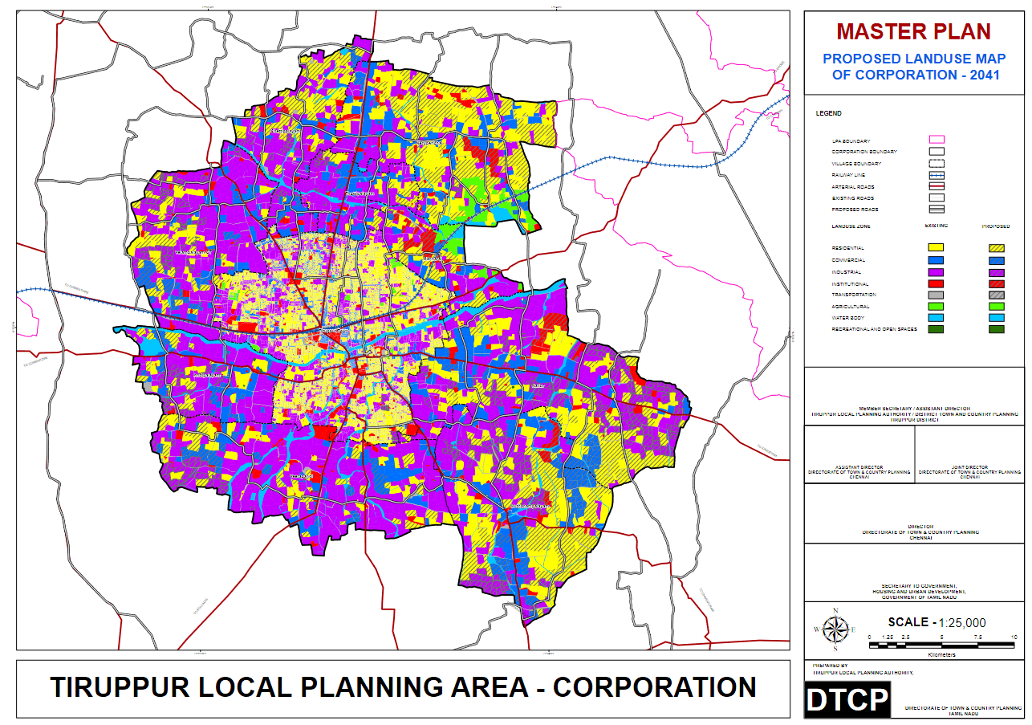The height and width of the screenshot is (725, 1032).
Task: Select the proposed Industrial hatched purple swatch
Action: [996, 271]
